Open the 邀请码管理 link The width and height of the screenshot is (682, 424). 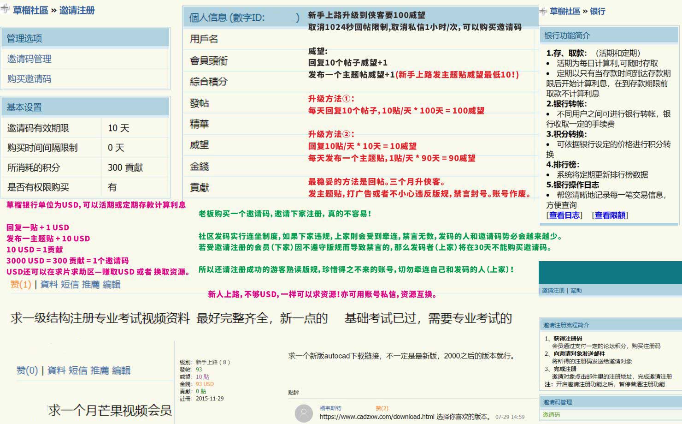[x=30, y=59]
